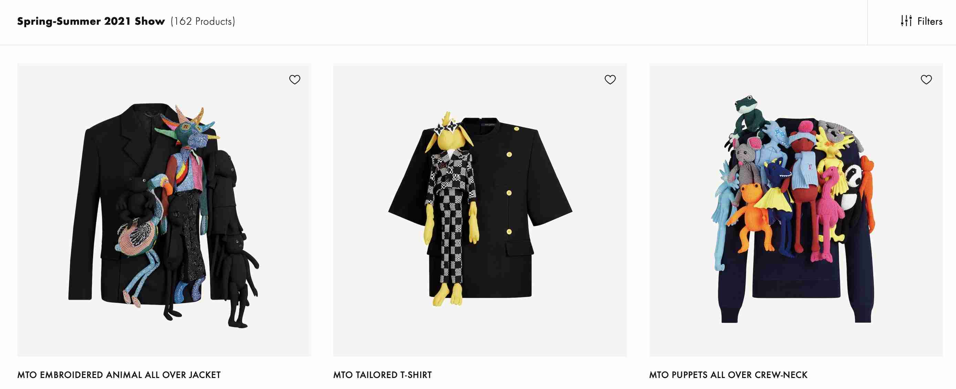956x389 pixels.
Task: Open the MTO Puppets All Over Crew-Neck title
Action: (728, 375)
